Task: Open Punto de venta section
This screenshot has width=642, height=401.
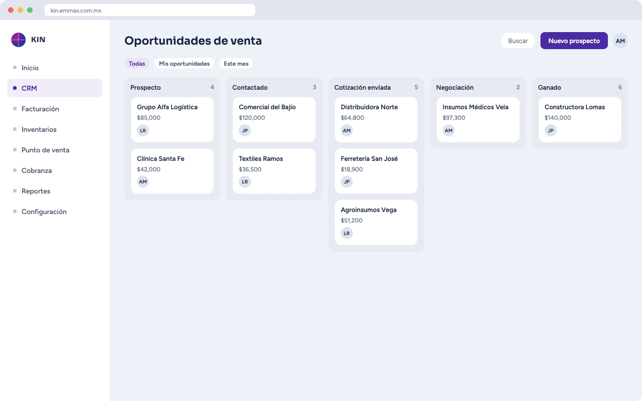Action: [x=55, y=150]
